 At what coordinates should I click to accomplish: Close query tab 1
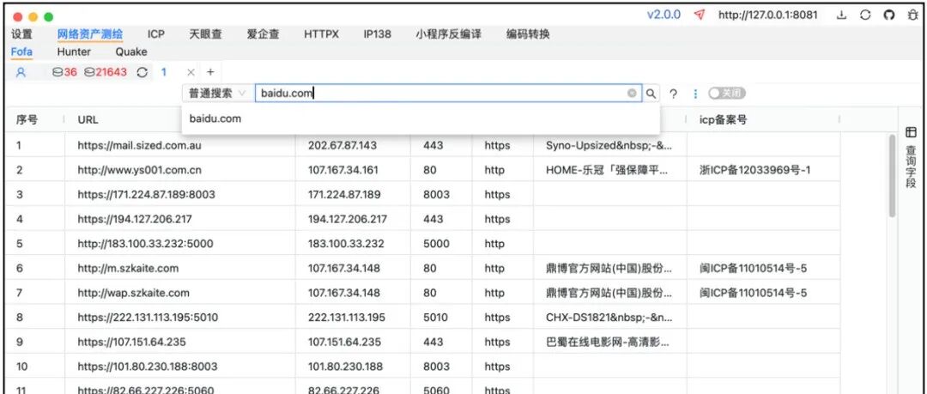pos(191,72)
